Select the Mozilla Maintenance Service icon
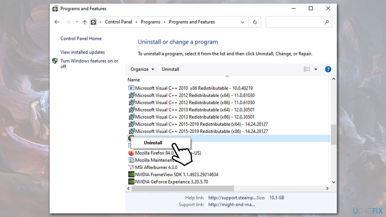The width and height of the screenshot is (386, 217). pos(131,160)
